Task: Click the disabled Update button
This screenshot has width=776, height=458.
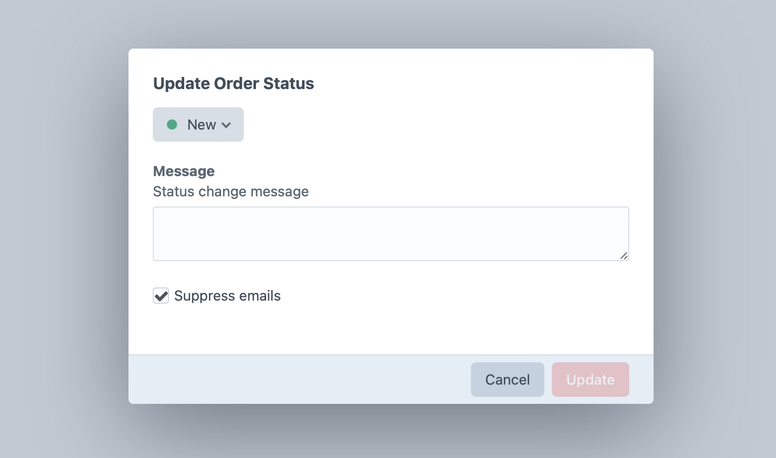Action: pos(590,379)
